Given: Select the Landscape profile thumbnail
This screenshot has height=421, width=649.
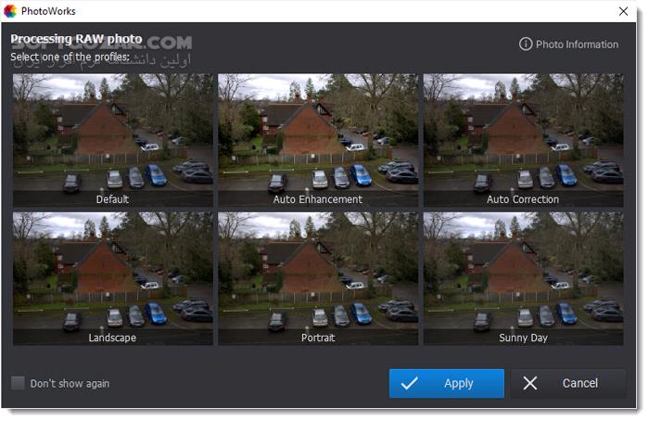Looking at the screenshot, I should click(112, 278).
